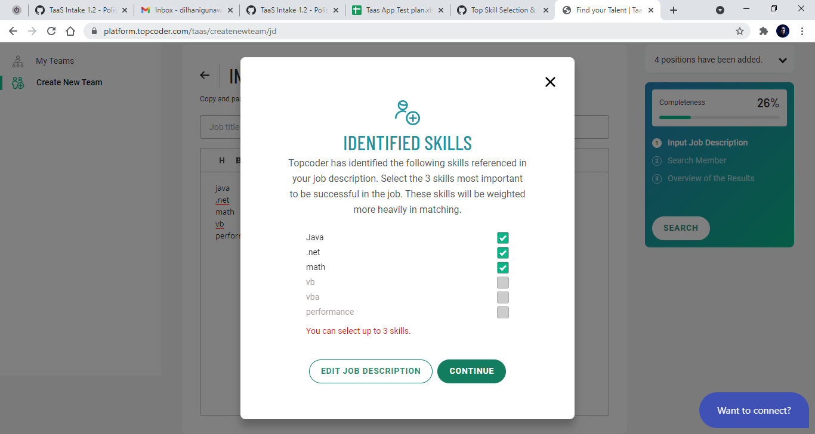Image resolution: width=815 pixels, height=434 pixels.
Task: Open My Teams in sidebar
Action: coord(55,61)
